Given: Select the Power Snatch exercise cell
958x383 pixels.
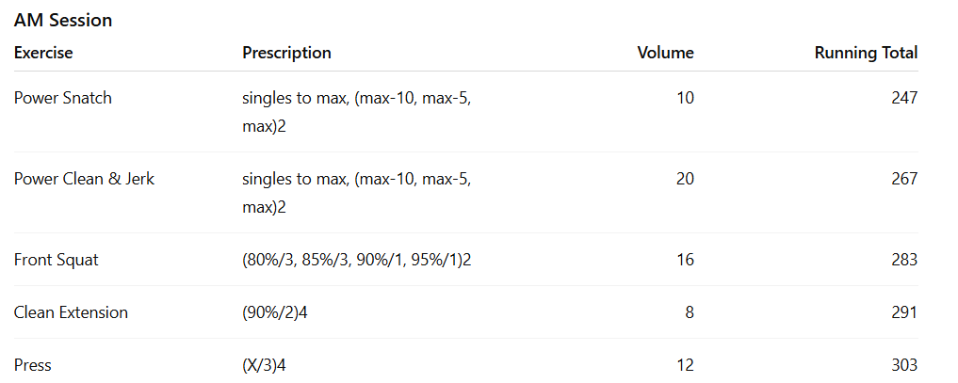Looking at the screenshot, I should click(x=63, y=98).
